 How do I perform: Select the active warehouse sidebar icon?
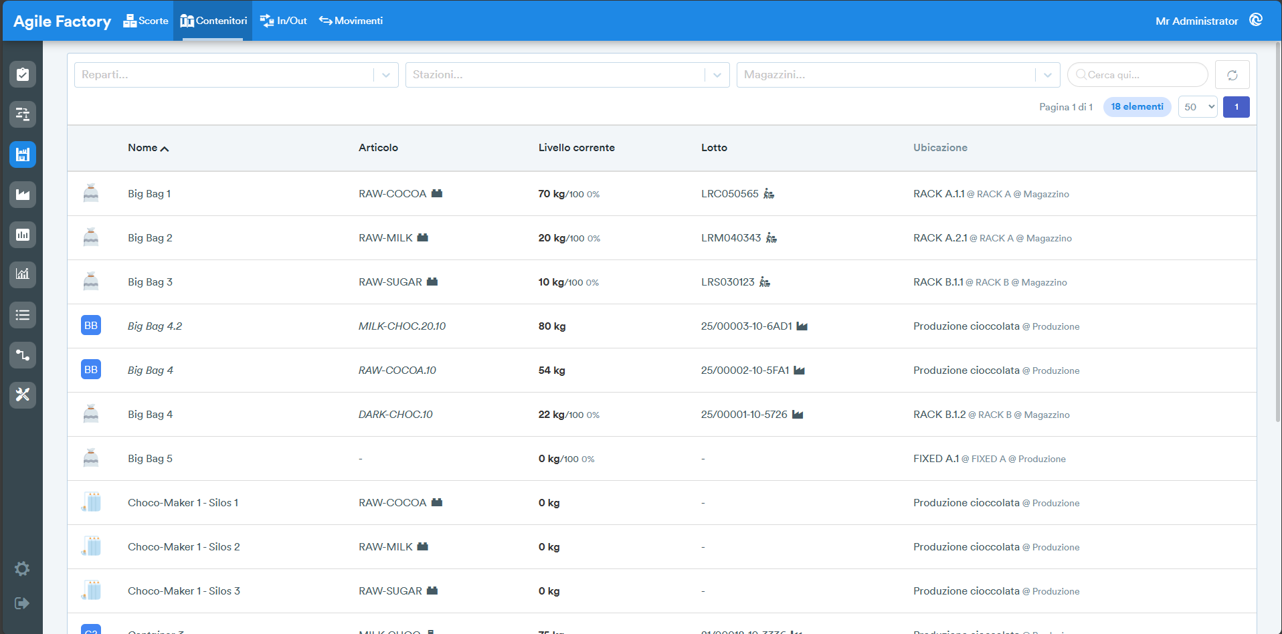[x=23, y=154]
